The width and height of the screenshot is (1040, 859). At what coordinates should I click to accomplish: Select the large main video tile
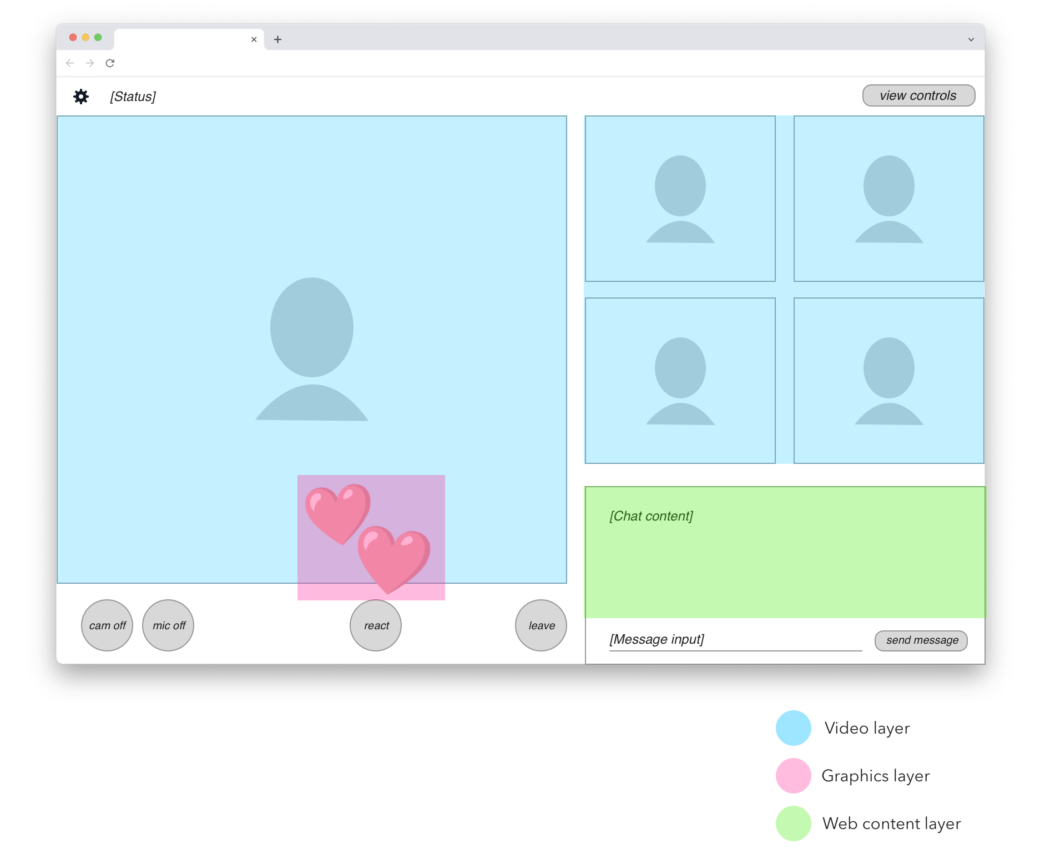click(x=312, y=350)
